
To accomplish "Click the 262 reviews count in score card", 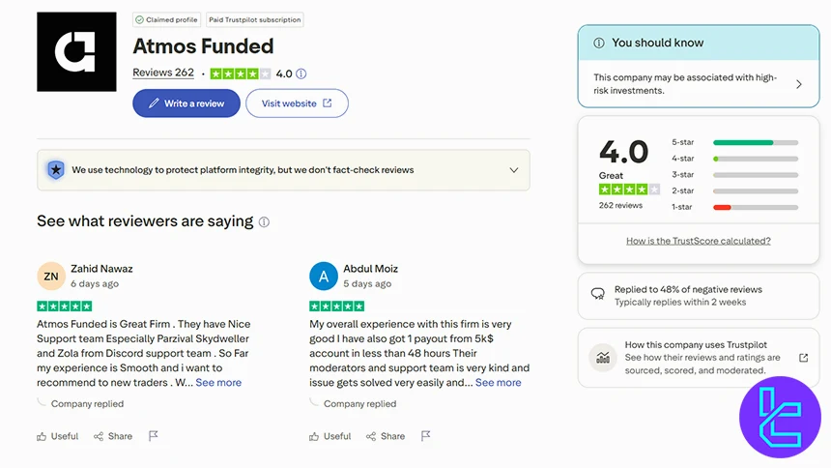I will [x=620, y=205].
